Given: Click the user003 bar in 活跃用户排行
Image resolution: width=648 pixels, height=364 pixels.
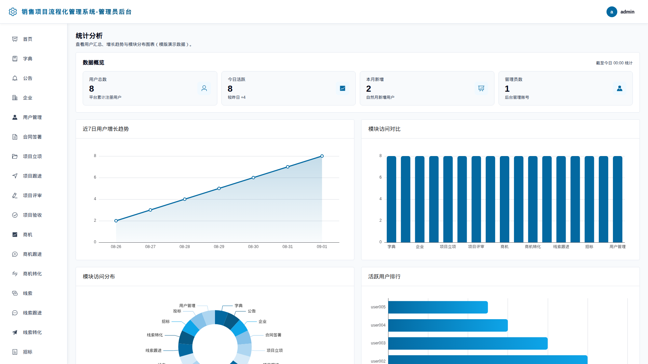Looking at the screenshot, I should pos(468,343).
